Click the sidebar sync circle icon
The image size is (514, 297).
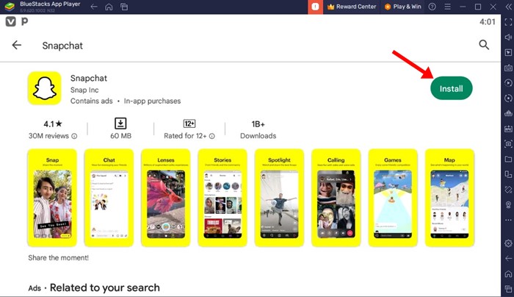(x=508, y=98)
